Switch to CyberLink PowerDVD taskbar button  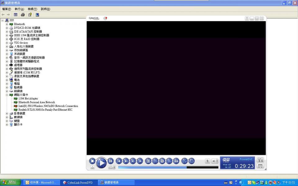(79, 183)
